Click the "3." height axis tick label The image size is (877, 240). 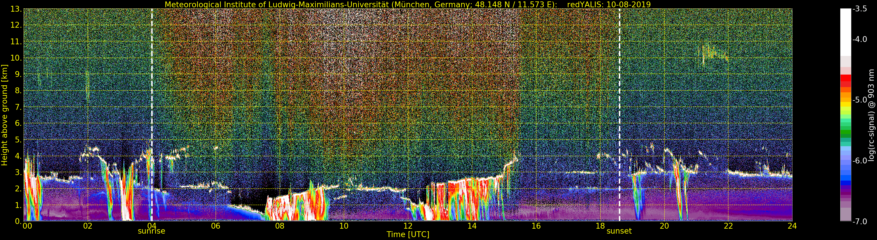tap(18, 172)
